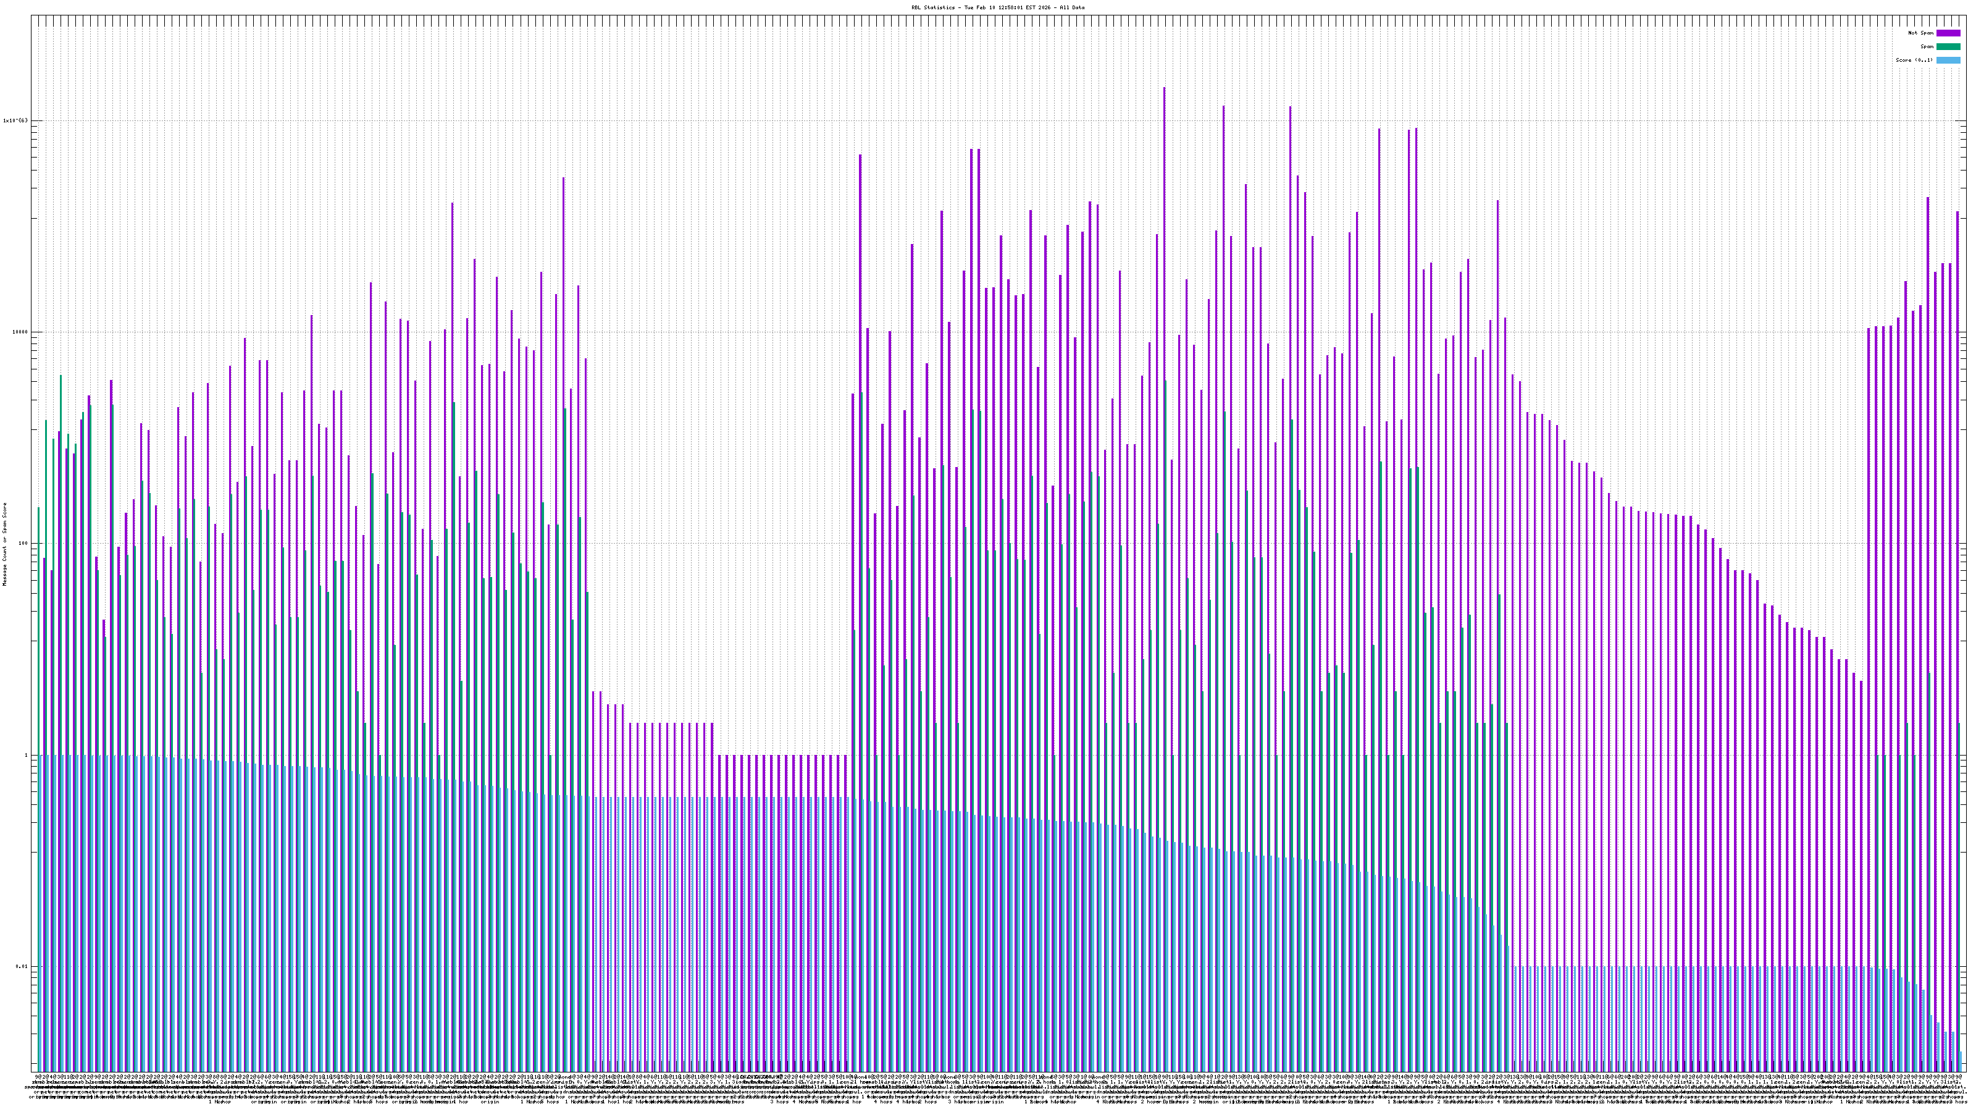Click the 'Spam' legend label text
The height and width of the screenshot is (1112, 1976).
click(1927, 47)
